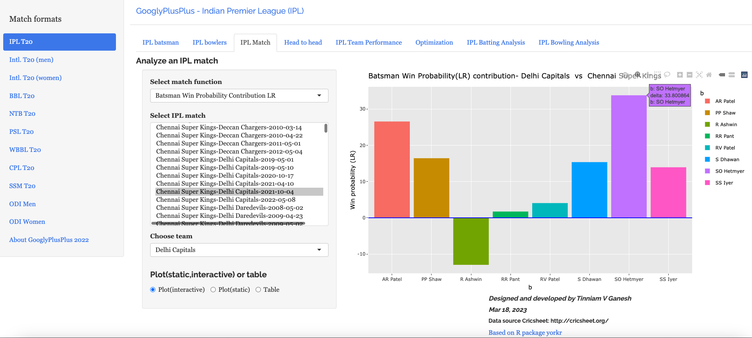Reset axes with the home icon
Image resolution: width=752 pixels, height=338 pixels.
709,75
